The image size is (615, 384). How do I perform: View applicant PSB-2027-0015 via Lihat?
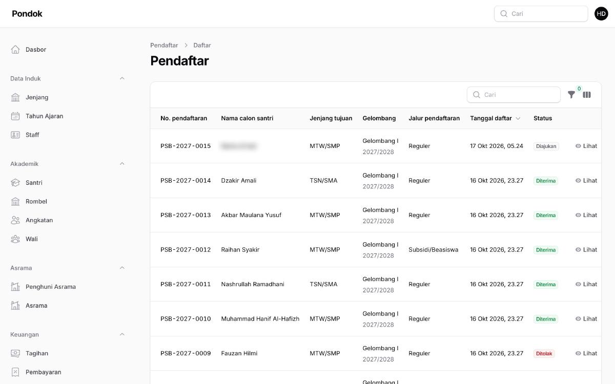pyautogui.click(x=586, y=146)
